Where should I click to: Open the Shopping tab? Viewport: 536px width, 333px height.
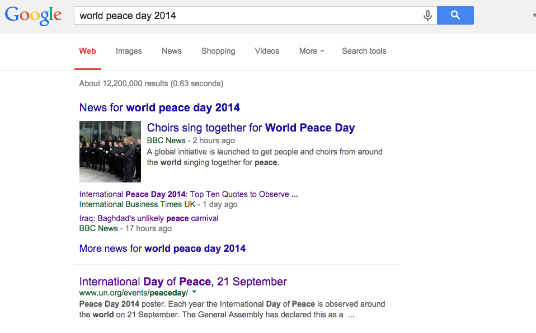click(218, 51)
